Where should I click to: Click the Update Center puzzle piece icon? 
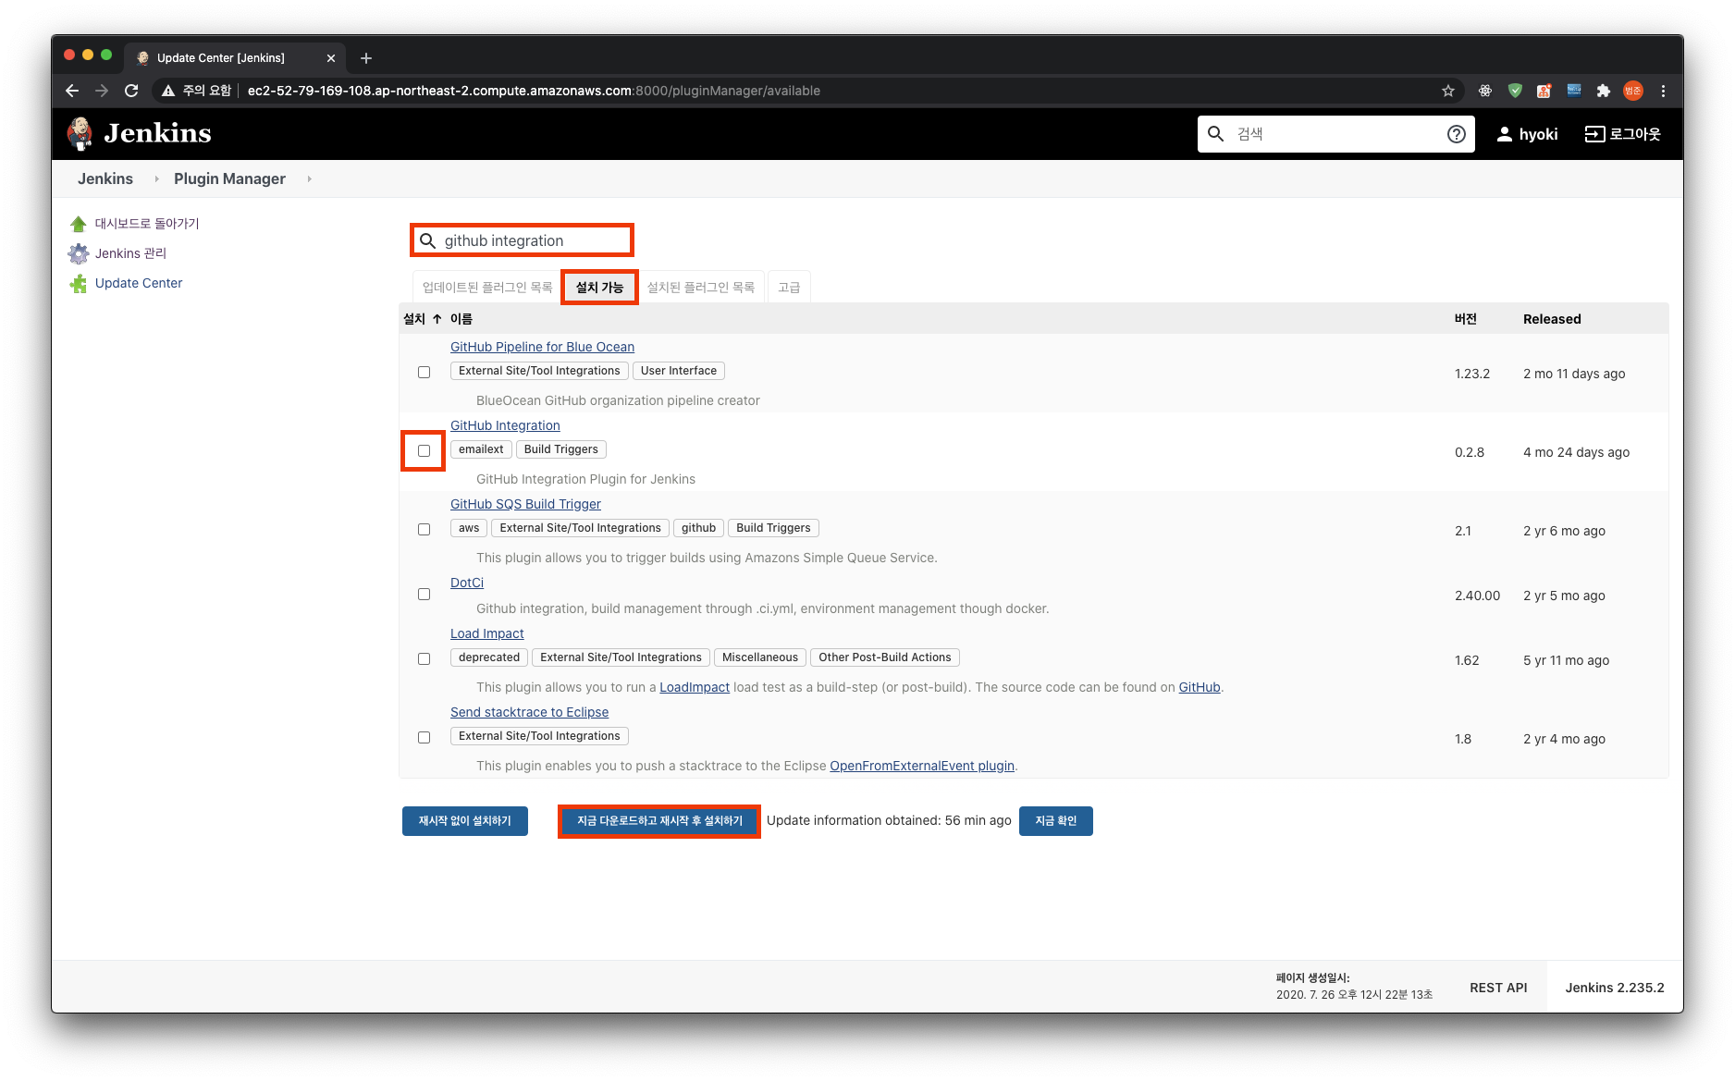point(79,283)
